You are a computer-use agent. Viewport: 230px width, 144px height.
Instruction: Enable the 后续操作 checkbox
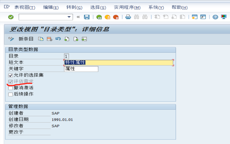[10, 94]
